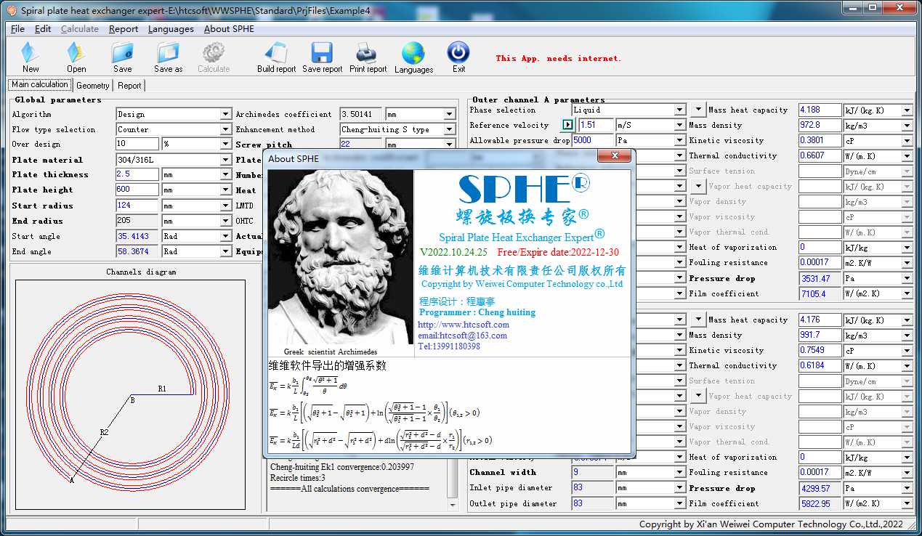This screenshot has height=536, width=922.
Task: Open the End angle Rad unit dropdown
Action: coord(225,251)
